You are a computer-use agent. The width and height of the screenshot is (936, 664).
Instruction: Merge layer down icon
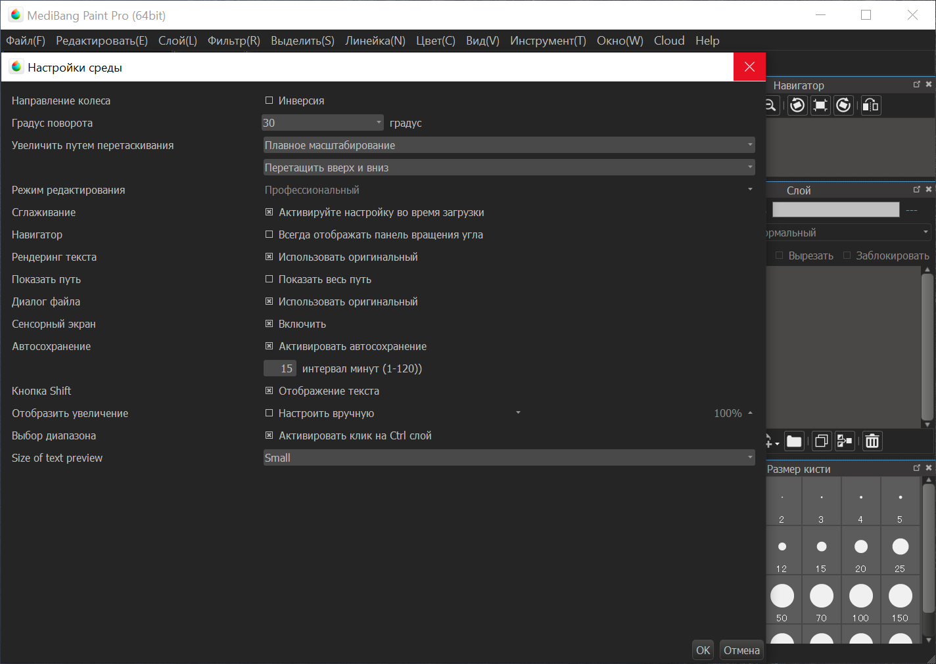[x=845, y=441]
